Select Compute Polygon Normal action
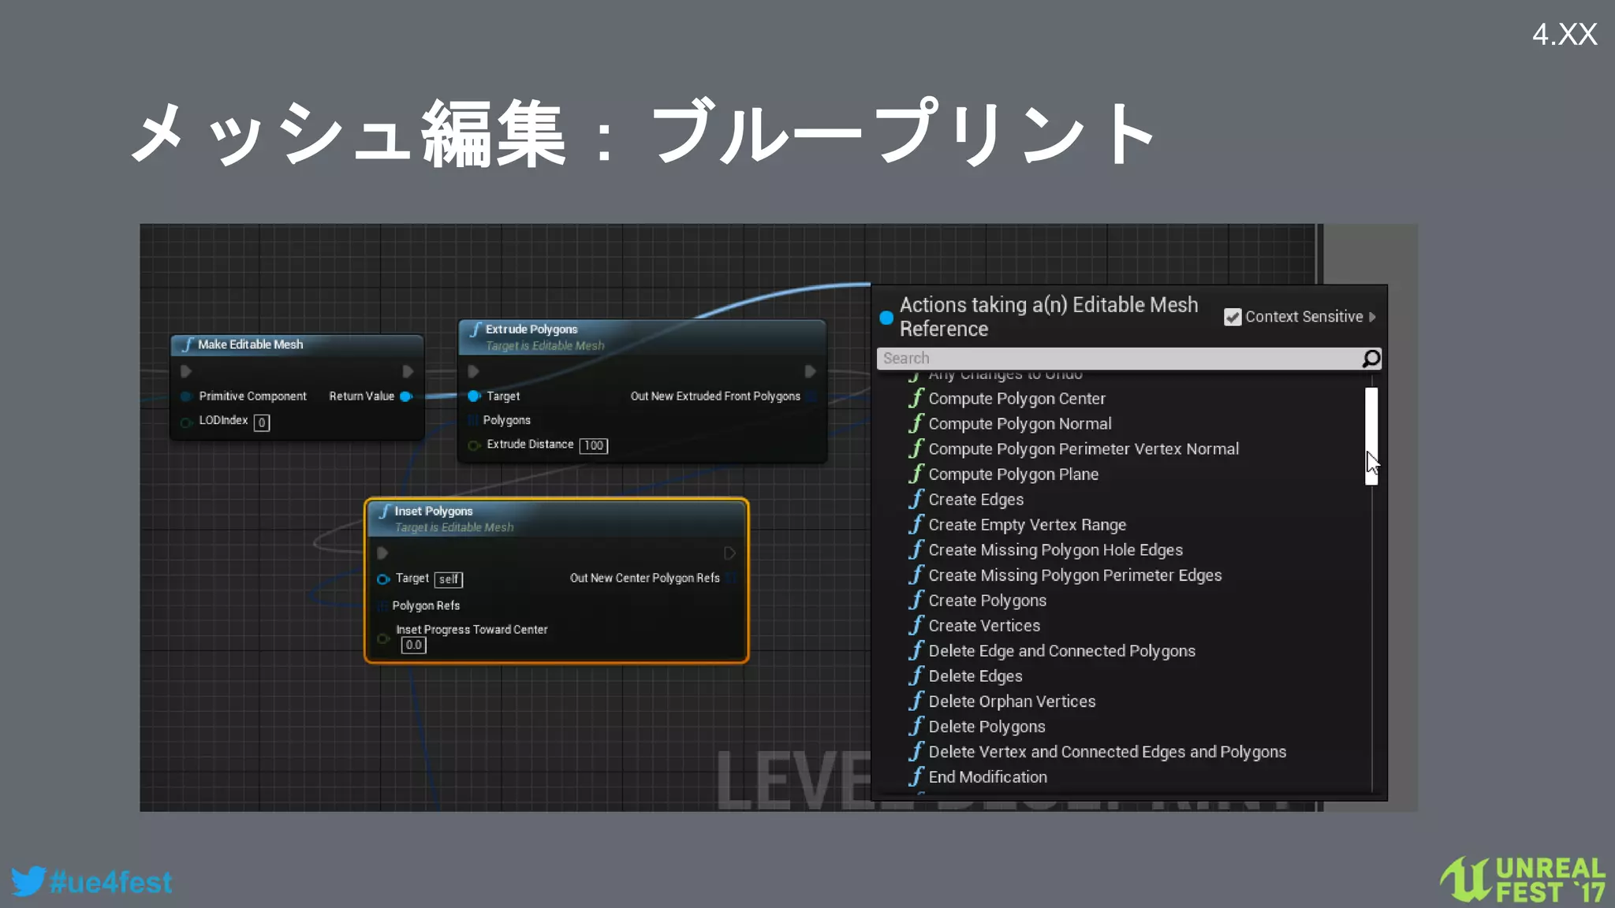This screenshot has width=1615, height=908. pos(1020,424)
